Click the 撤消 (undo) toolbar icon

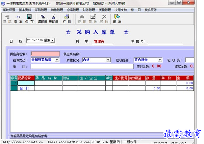(18, 19)
